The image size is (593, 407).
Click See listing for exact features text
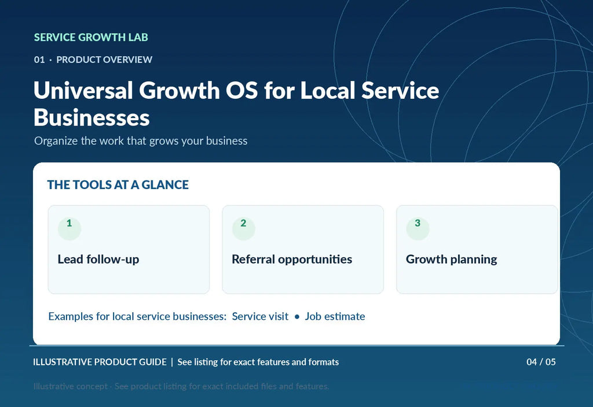tap(258, 362)
